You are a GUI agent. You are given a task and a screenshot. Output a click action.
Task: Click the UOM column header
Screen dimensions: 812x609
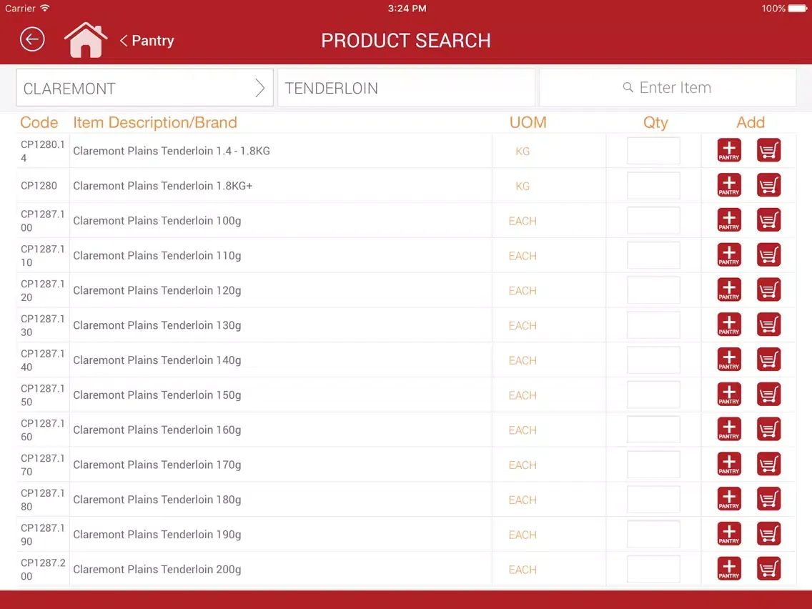tap(528, 122)
